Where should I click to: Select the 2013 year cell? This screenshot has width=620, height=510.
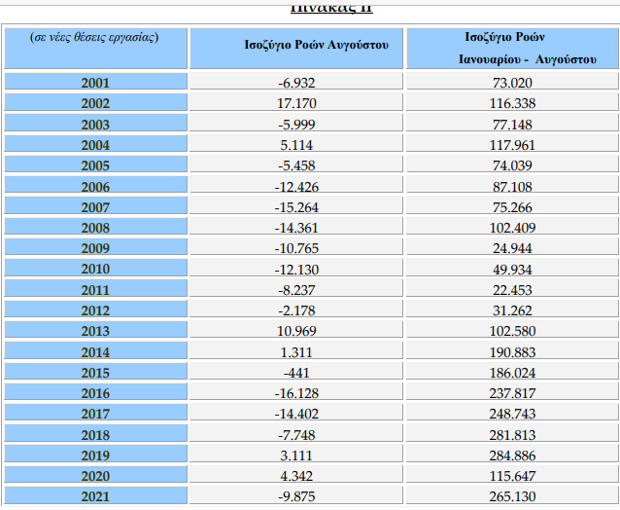pos(94,332)
